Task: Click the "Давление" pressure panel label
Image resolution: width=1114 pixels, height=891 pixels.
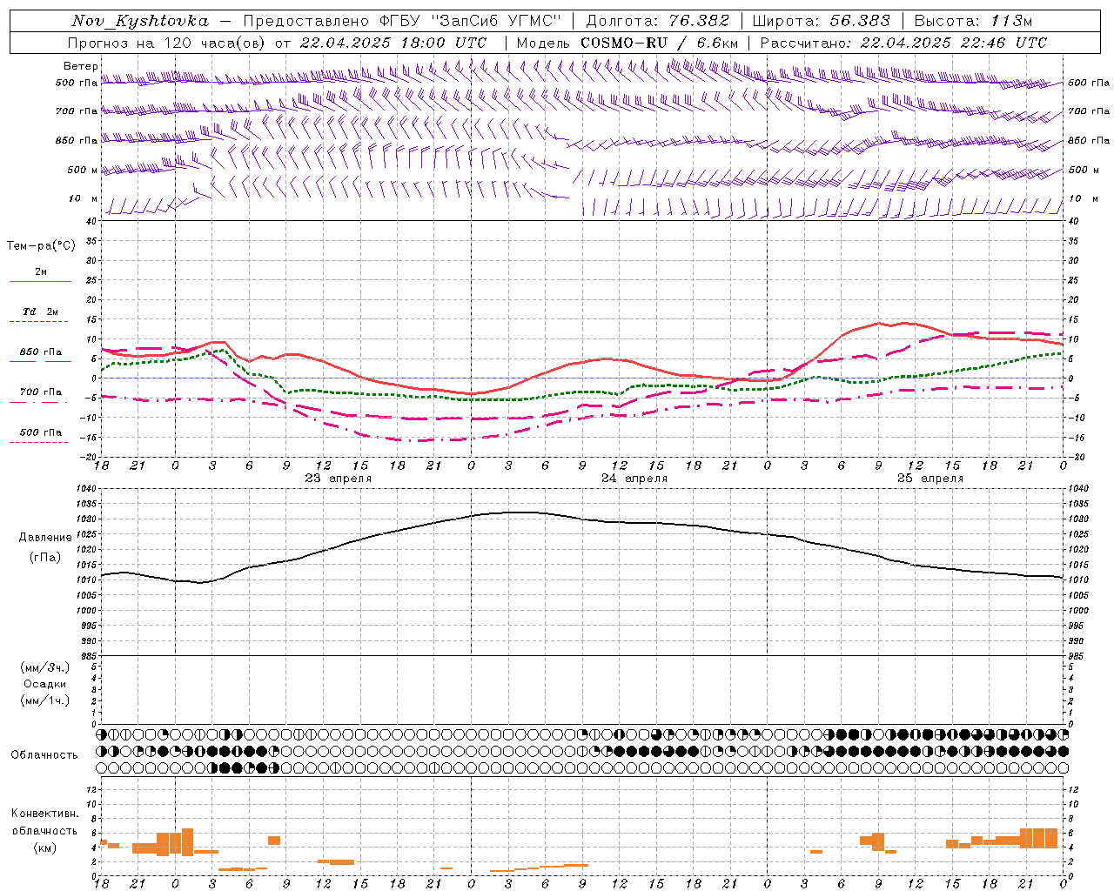Action: [x=44, y=538]
